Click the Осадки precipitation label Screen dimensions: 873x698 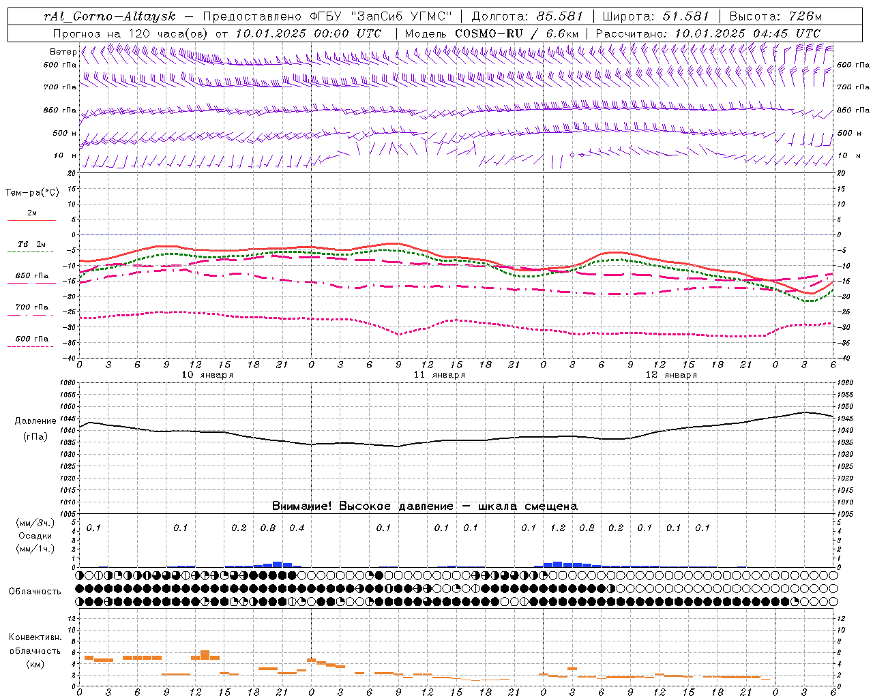[x=35, y=536]
